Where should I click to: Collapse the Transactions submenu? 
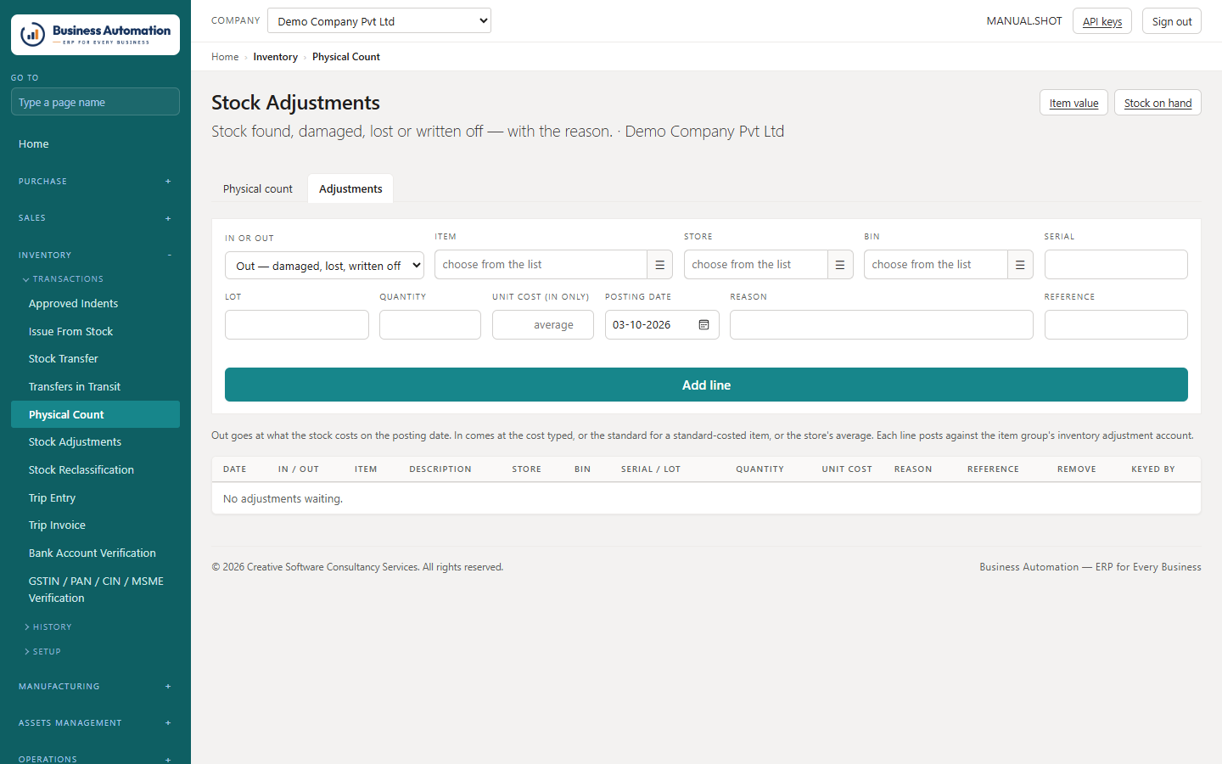[63, 279]
